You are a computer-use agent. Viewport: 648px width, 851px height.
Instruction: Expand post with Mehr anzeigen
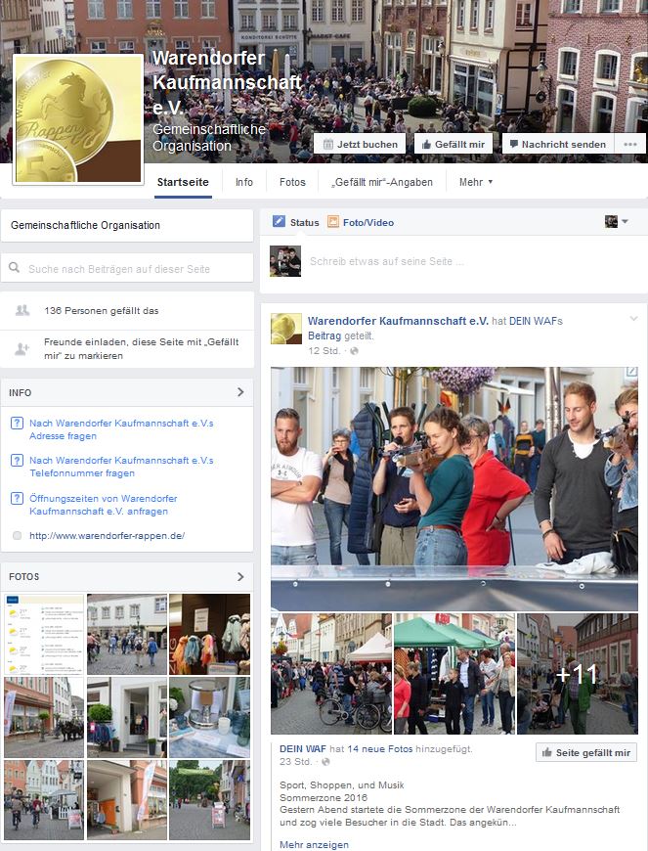click(x=314, y=845)
